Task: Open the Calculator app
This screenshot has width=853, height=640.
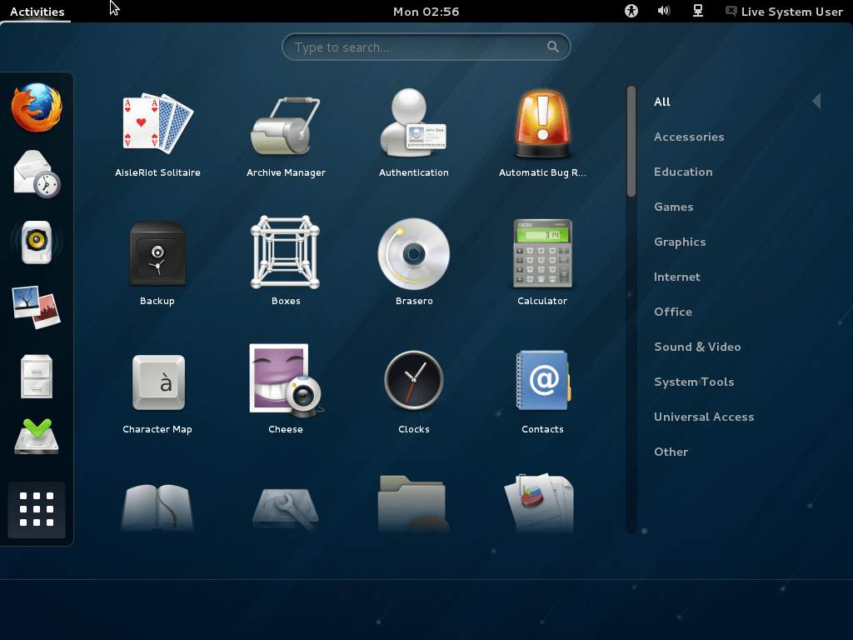Action: click(541, 263)
